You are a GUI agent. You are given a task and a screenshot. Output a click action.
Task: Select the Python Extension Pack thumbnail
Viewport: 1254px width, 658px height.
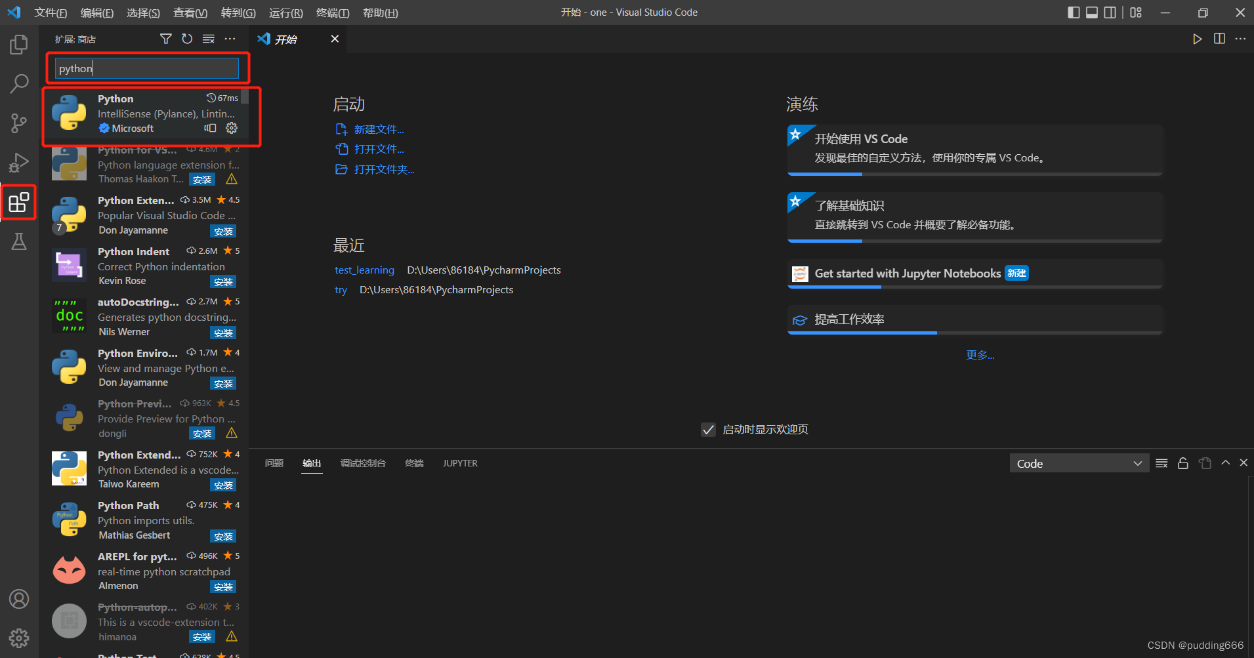[69, 215]
